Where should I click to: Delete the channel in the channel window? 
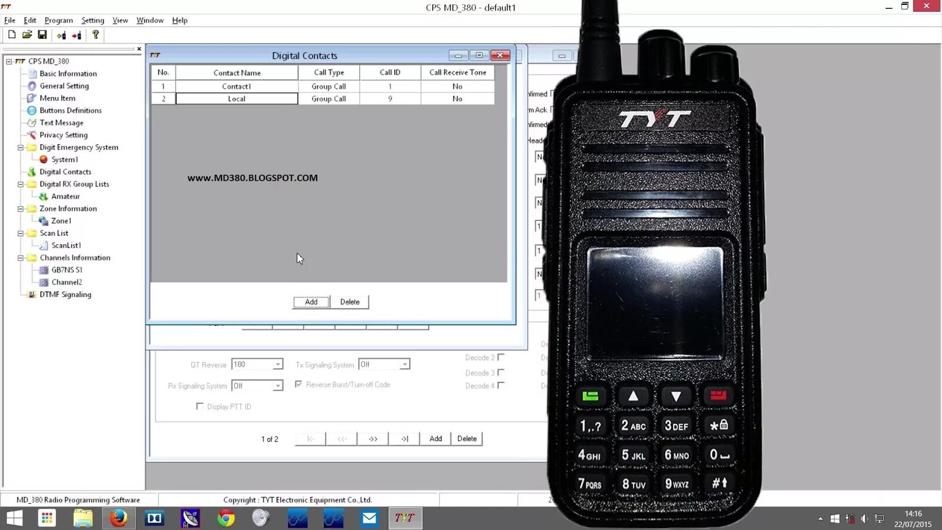tap(467, 439)
